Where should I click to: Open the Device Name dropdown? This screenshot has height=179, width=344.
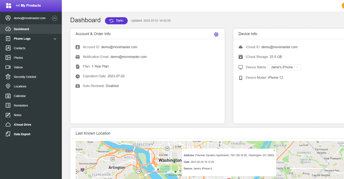(284, 67)
